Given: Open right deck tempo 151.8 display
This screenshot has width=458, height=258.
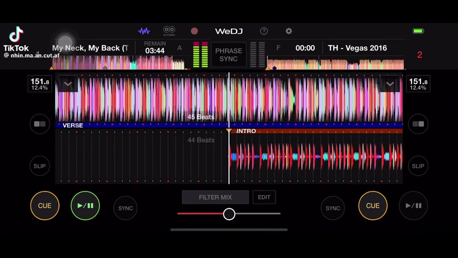Looking at the screenshot, I should point(418,84).
